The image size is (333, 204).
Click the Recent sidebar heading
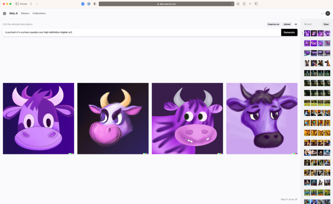point(308,24)
